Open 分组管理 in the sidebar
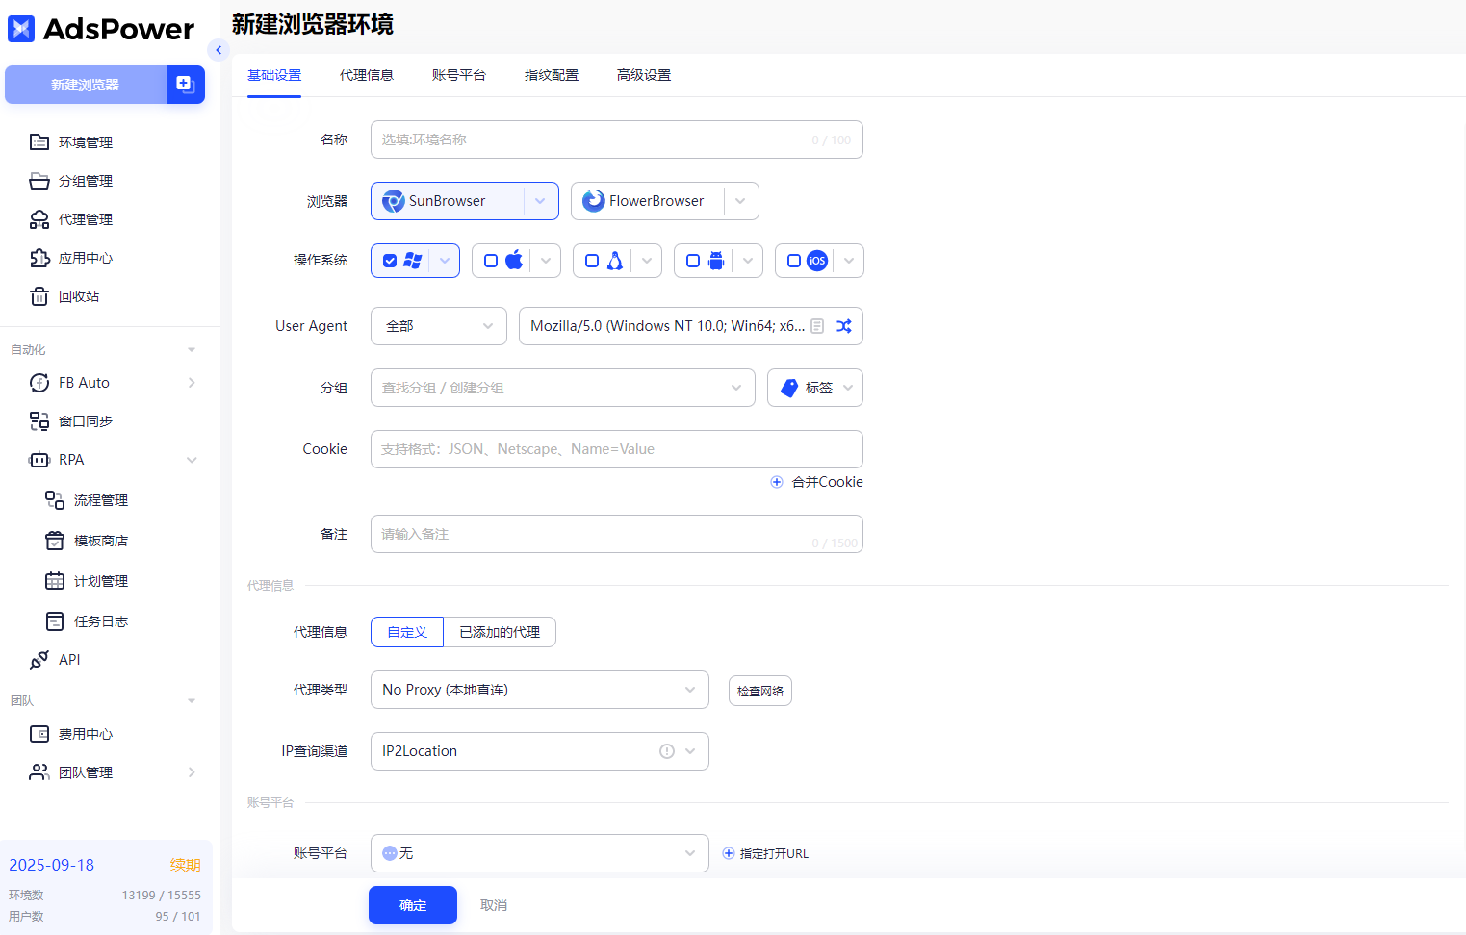This screenshot has height=935, width=1466. [x=85, y=181]
